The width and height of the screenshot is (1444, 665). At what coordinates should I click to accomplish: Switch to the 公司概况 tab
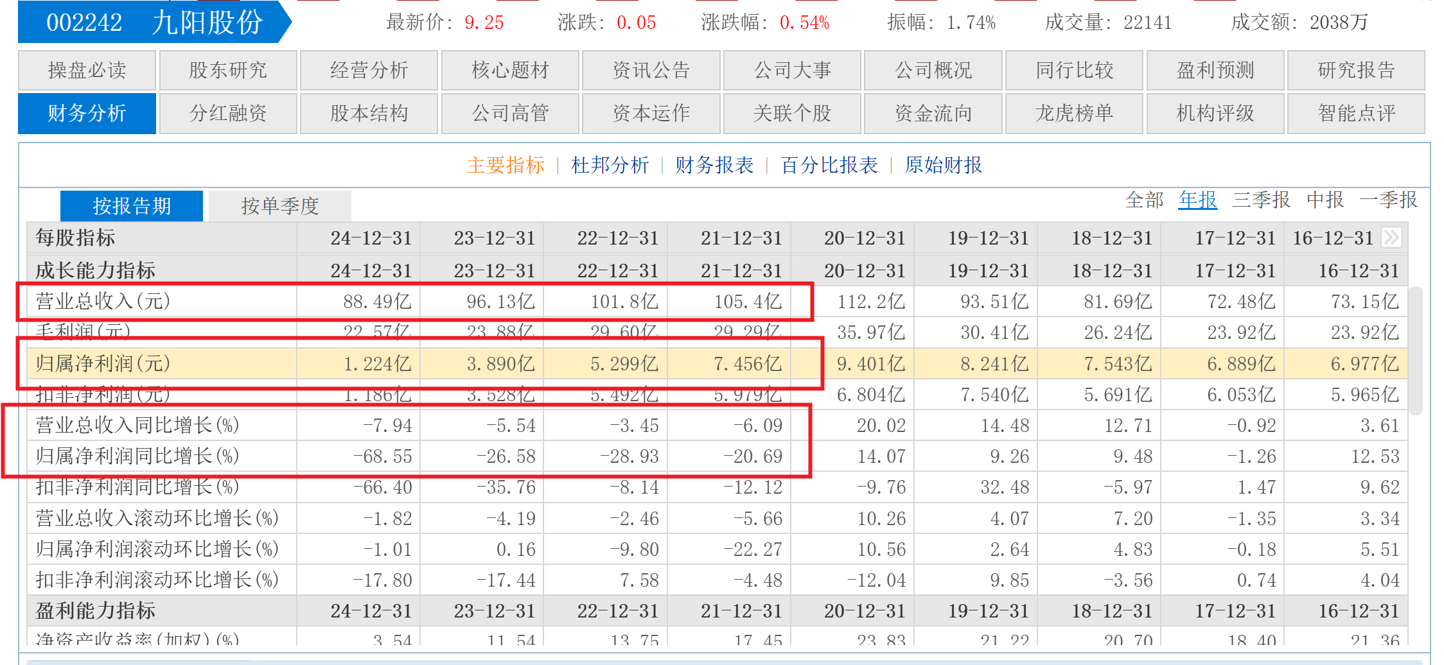click(x=933, y=70)
